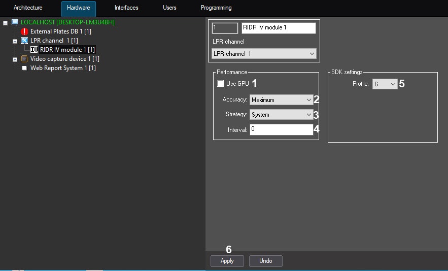Click the External Plates DB warning icon
Screen dimensions: 448x271
[24, 31]
